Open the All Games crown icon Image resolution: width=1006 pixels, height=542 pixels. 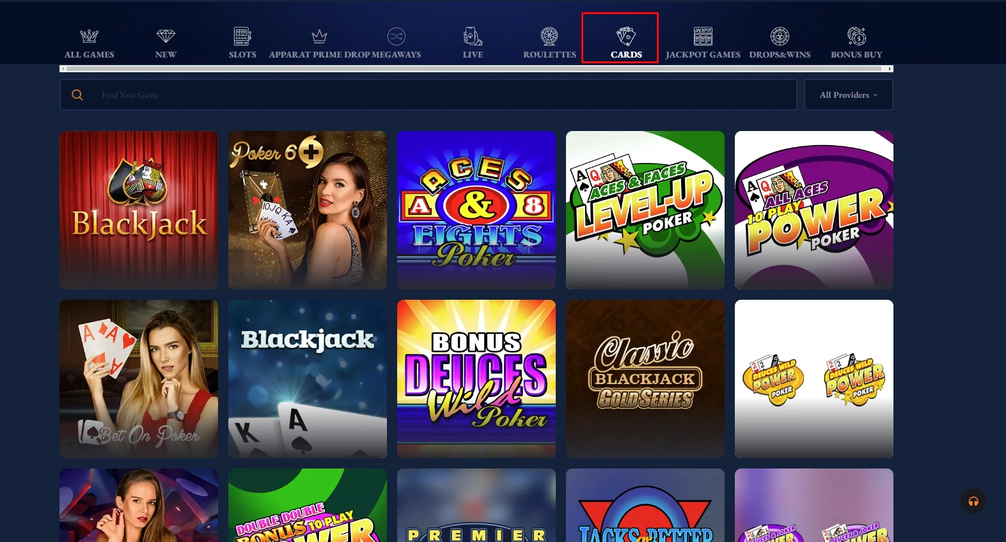point(89,36)
